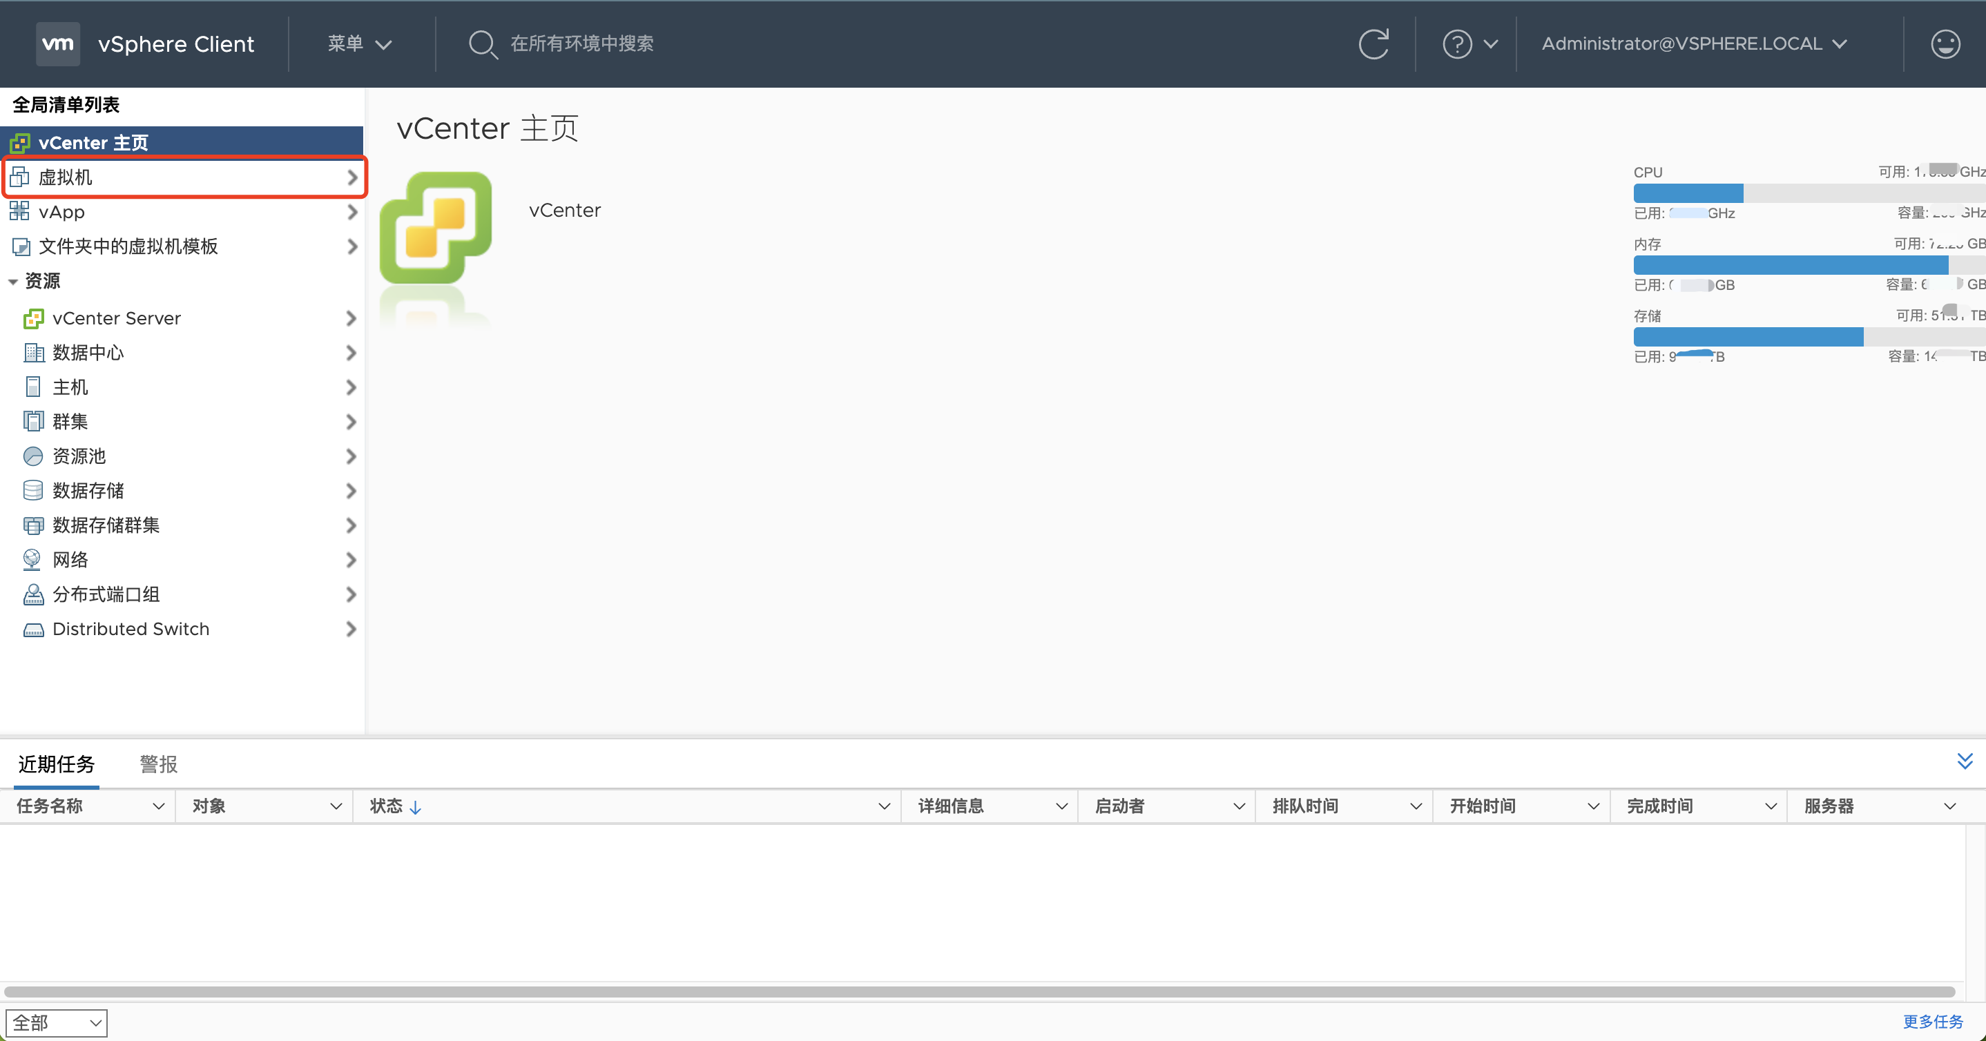1986x1041 pixels.
Task: Click the large vCenter logo image
Action: coord(436,229)
